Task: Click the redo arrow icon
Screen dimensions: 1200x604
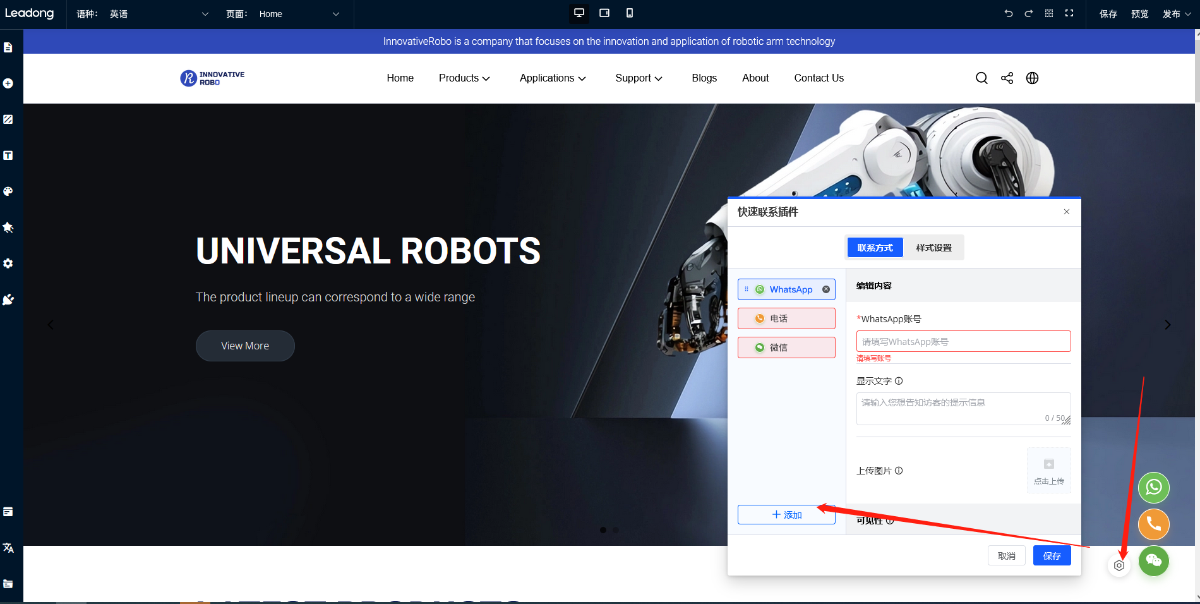Action: 1029,13
